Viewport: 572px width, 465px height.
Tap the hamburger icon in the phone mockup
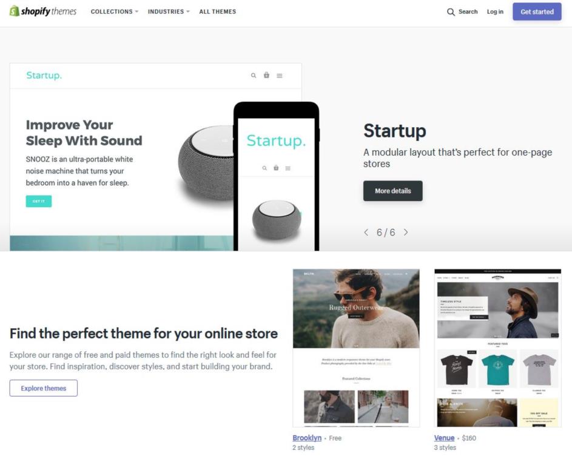288,168
